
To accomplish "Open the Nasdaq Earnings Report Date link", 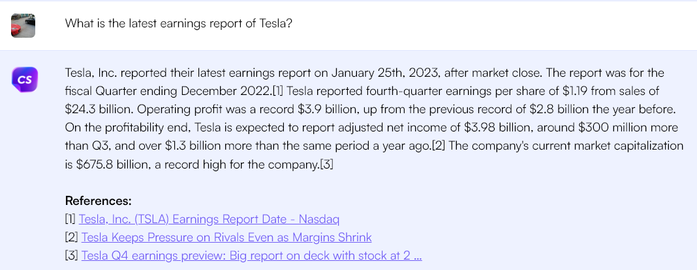I will pos(209,219).
